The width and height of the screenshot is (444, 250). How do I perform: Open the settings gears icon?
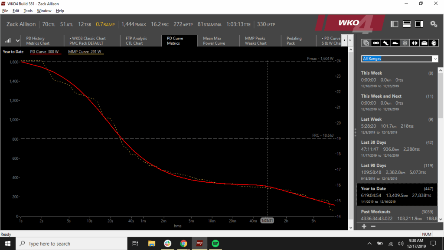434,24
